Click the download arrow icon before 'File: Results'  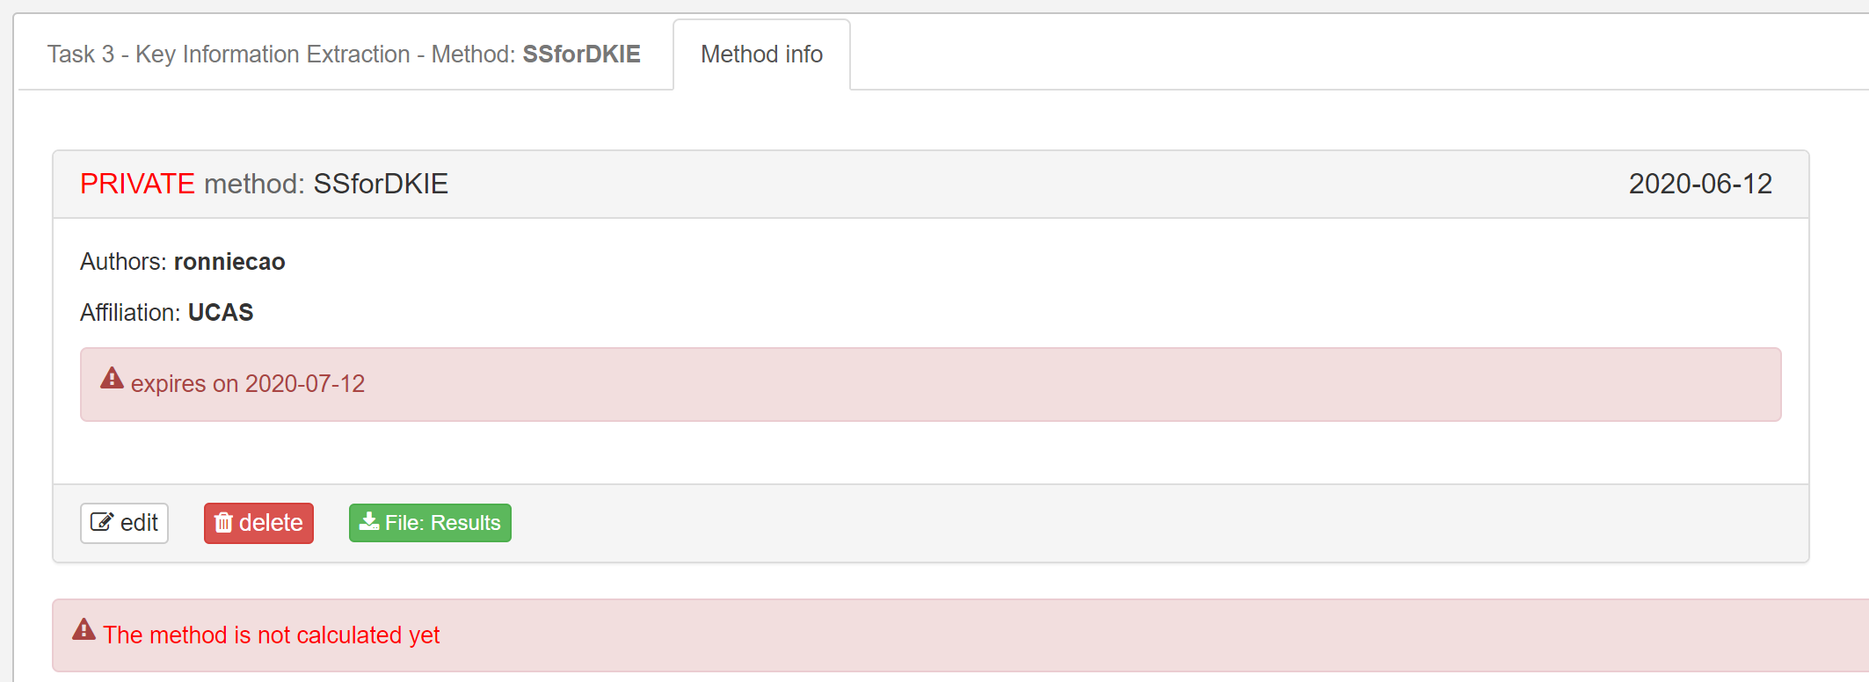(370, 522)
